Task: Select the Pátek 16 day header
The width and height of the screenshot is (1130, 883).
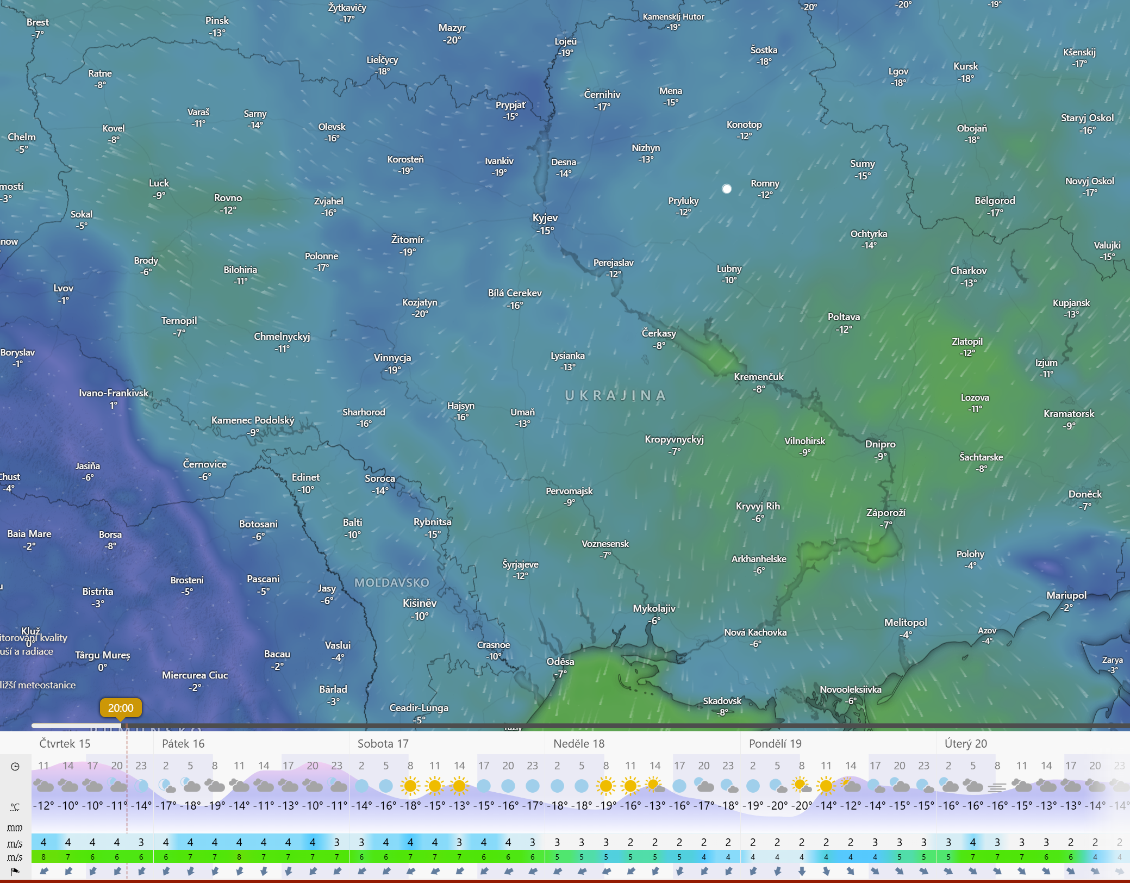Action: 183,743
